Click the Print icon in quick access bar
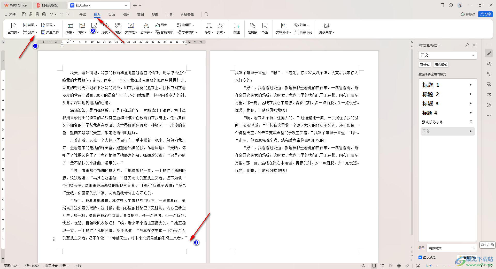496x269 pixels. click(37, 14)
